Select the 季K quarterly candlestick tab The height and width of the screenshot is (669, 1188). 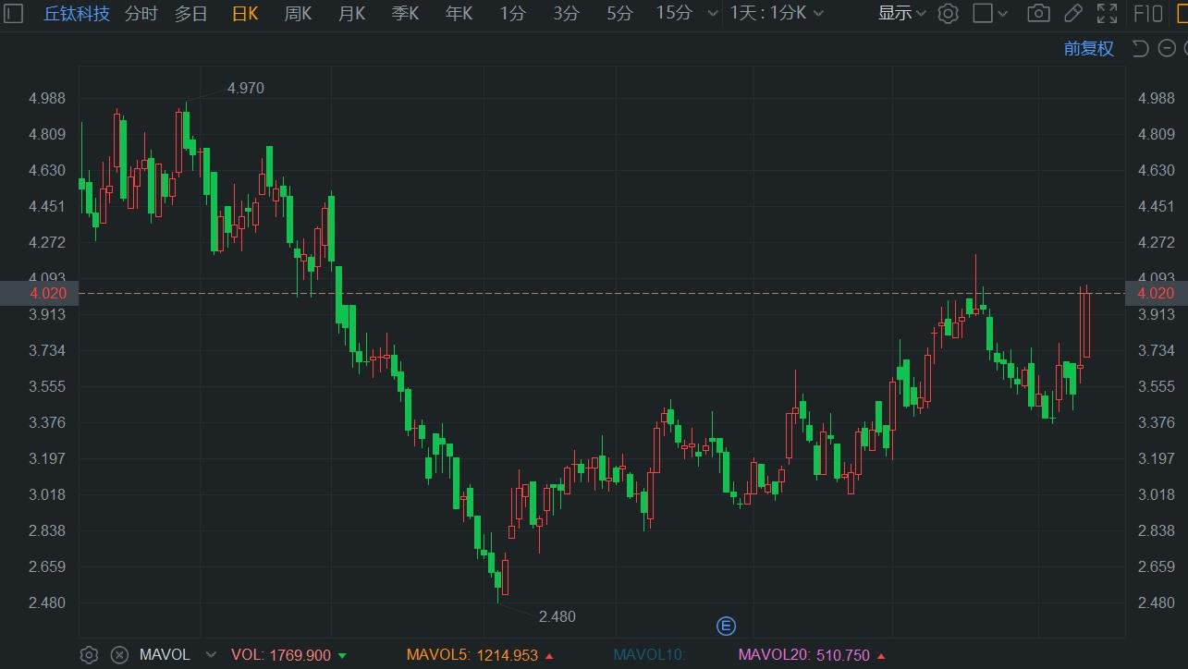tap(405, 13)
